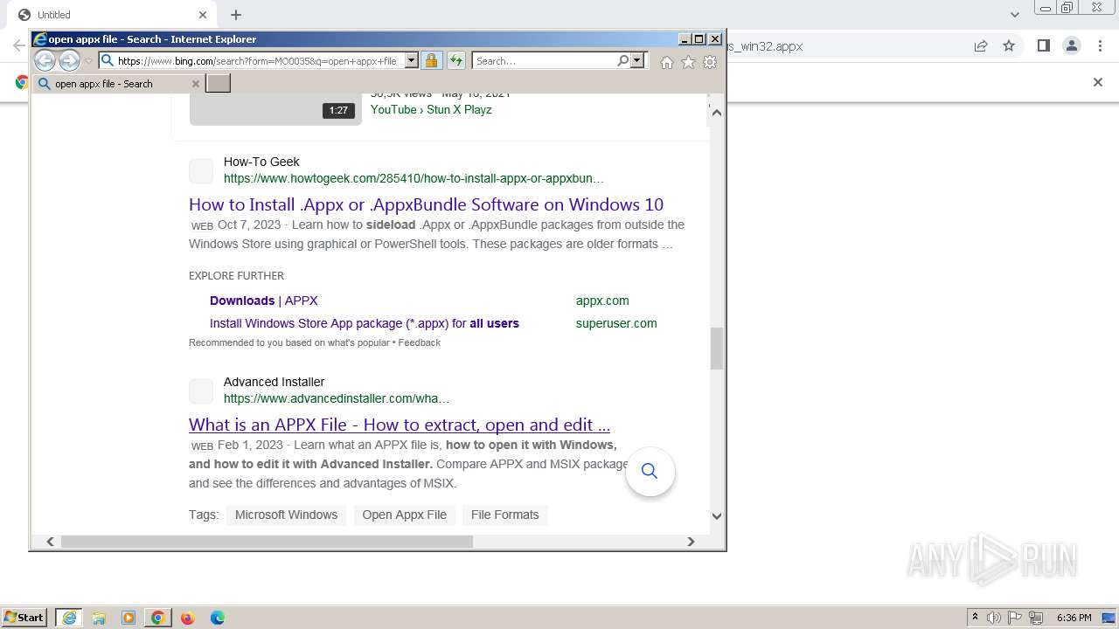Image resolution: width=1119 pixels, height=629 pixels.
Task: Go back with Internet Explorer's back arrow
Action: click(x=45, y=60)
